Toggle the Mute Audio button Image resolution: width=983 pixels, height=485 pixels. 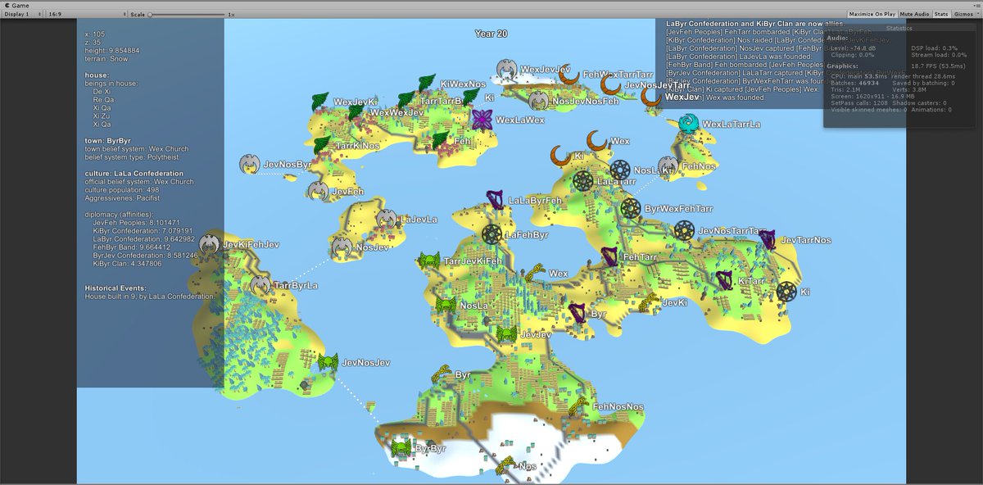[914, 14]
